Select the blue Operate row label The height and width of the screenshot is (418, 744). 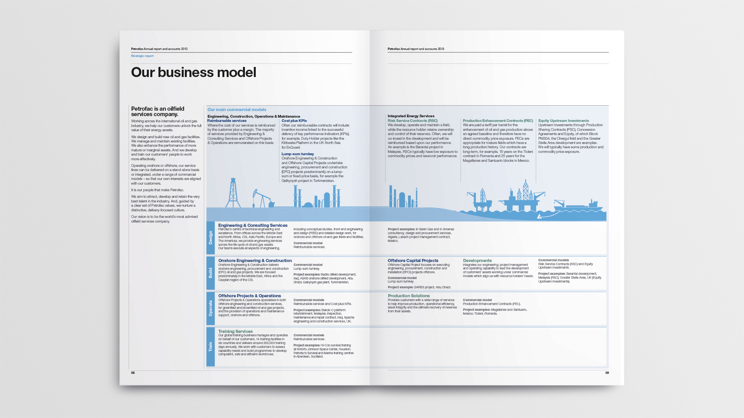point(210,308)
